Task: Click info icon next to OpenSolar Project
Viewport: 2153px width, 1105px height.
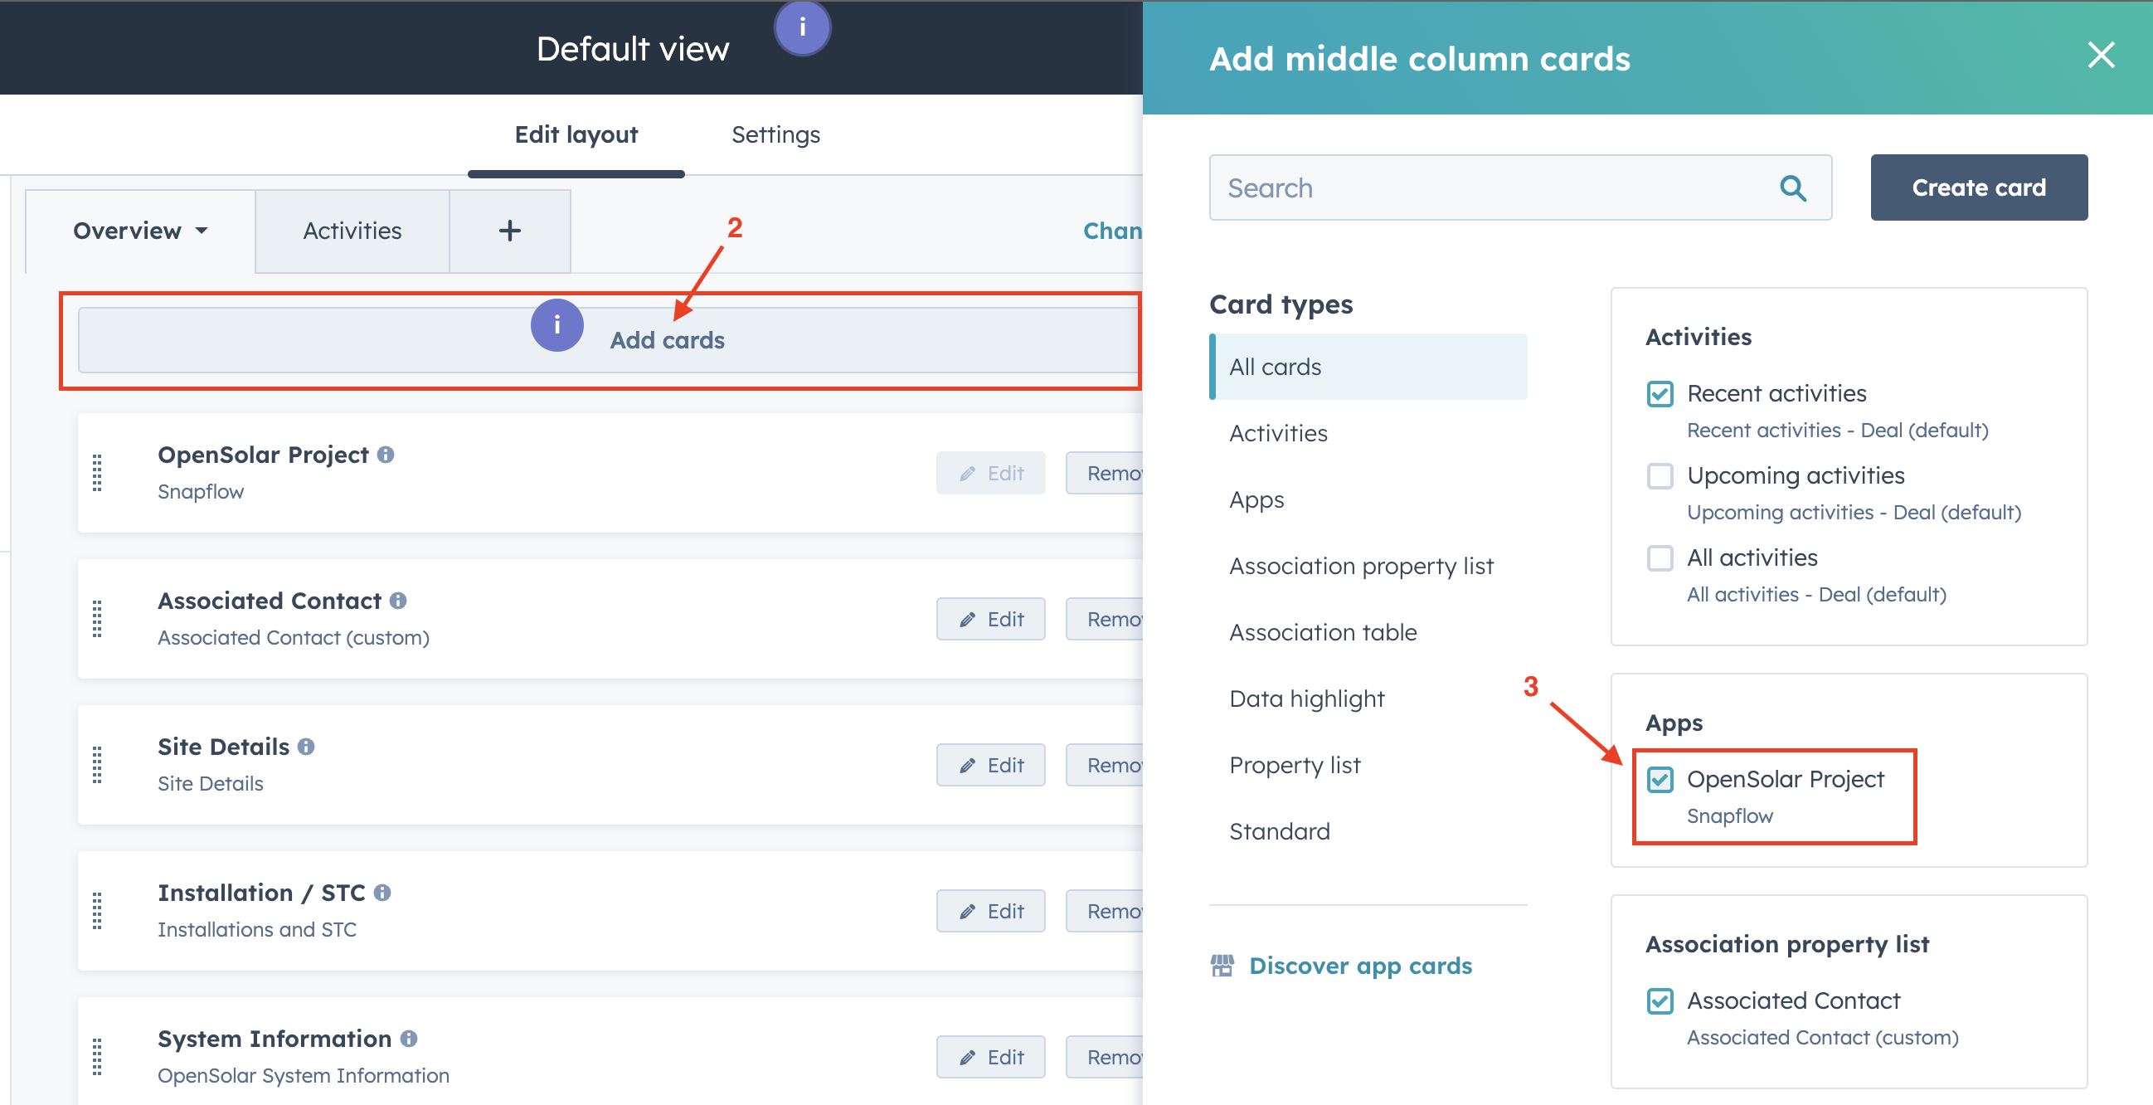Action: point(386,455)
